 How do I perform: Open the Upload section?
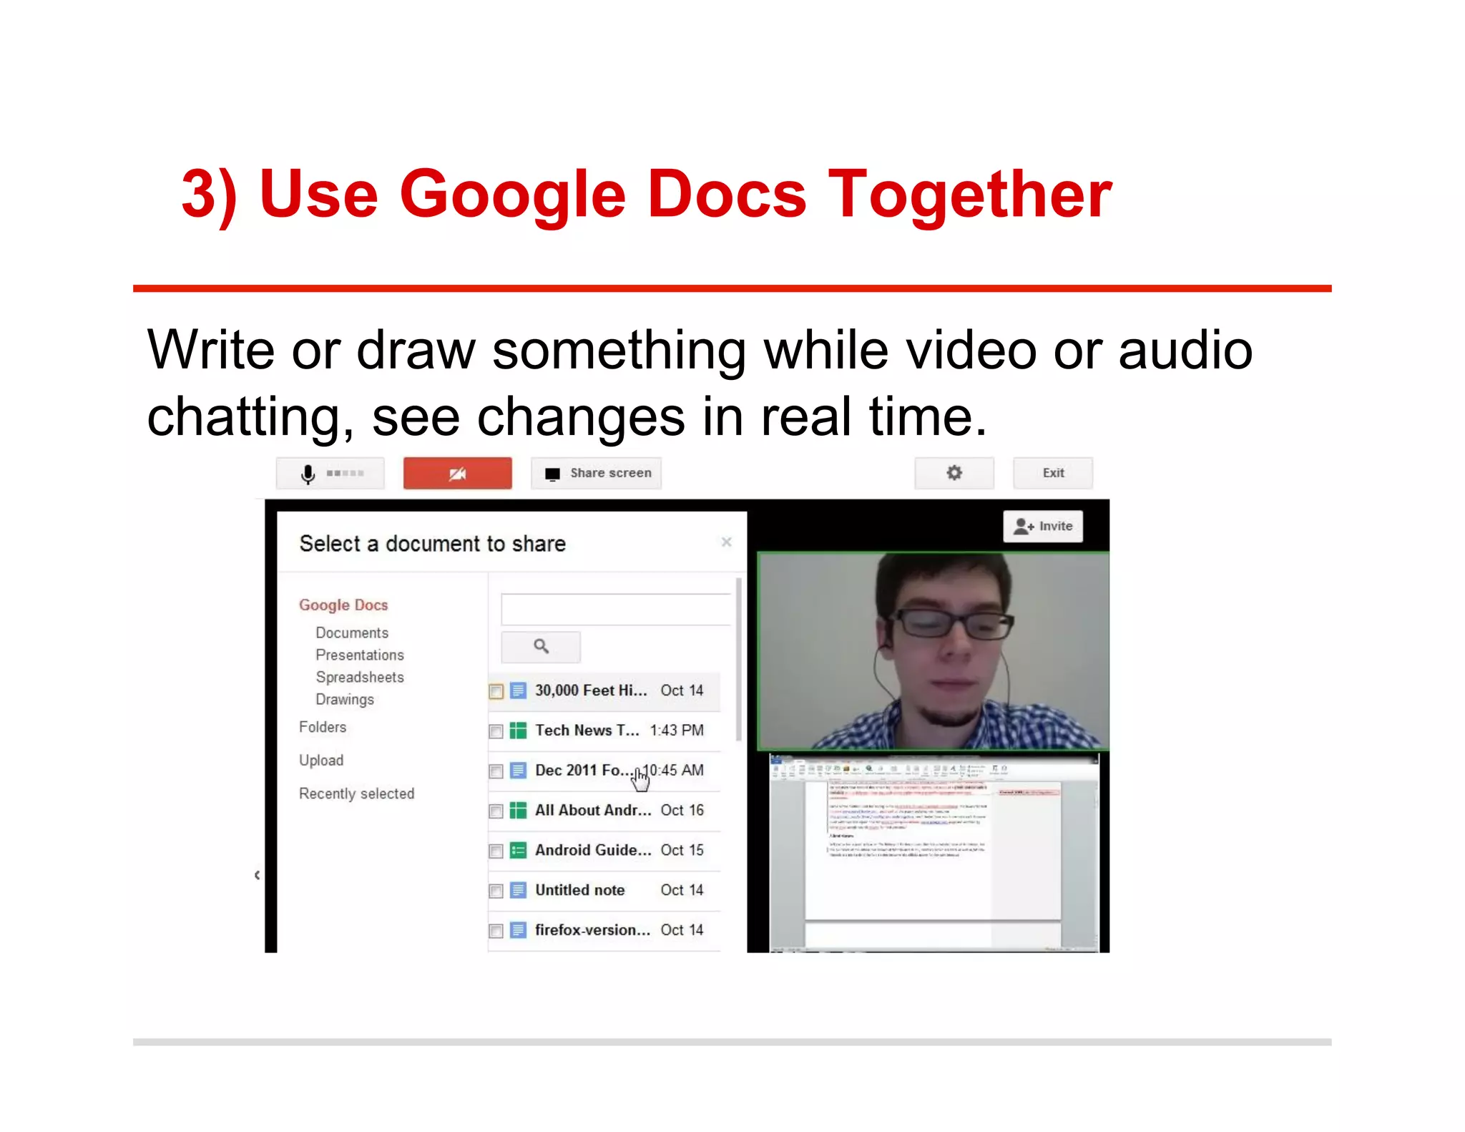[x=321, y=761]
